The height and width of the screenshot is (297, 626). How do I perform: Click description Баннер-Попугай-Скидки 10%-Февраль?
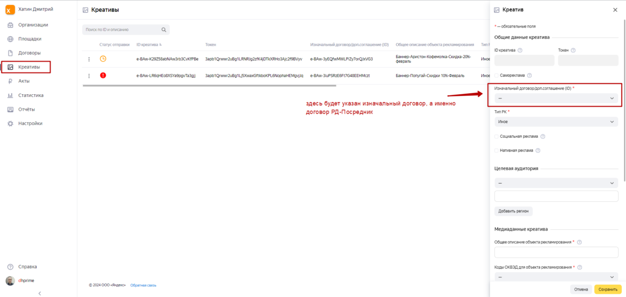pos(430,76)
